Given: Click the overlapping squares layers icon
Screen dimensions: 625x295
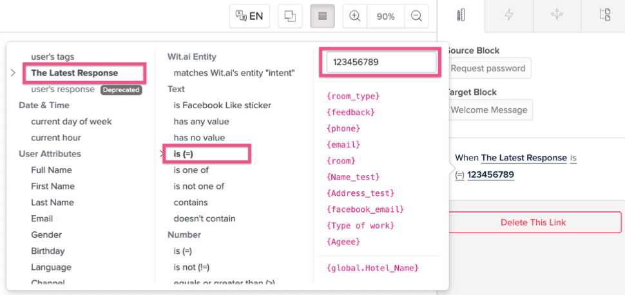Looking at the screenshot, I should (x=290, y=16).
